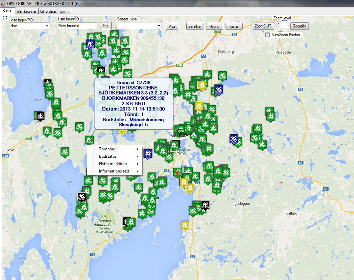Screen dimensions: 354x280
Task: Click the Skriv brunnId search field
Action: [77, 26]
